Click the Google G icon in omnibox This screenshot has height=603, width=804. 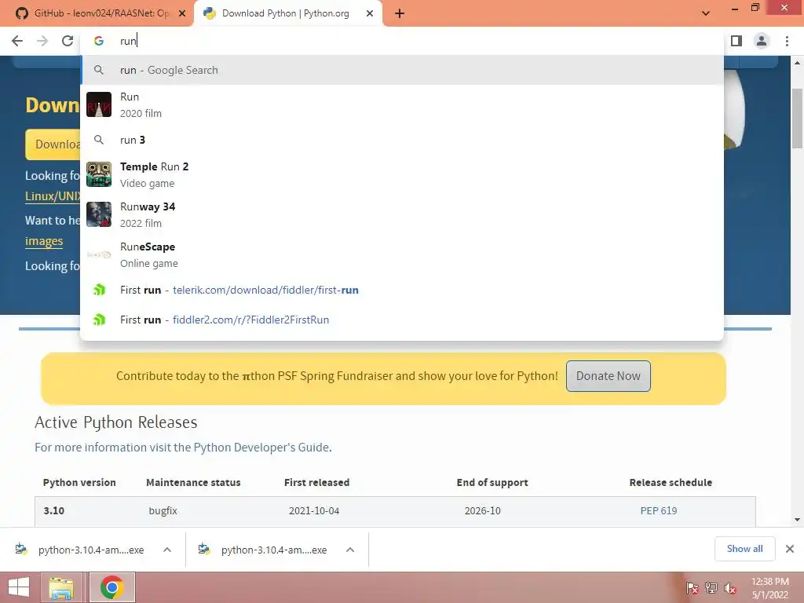[99, 41]
